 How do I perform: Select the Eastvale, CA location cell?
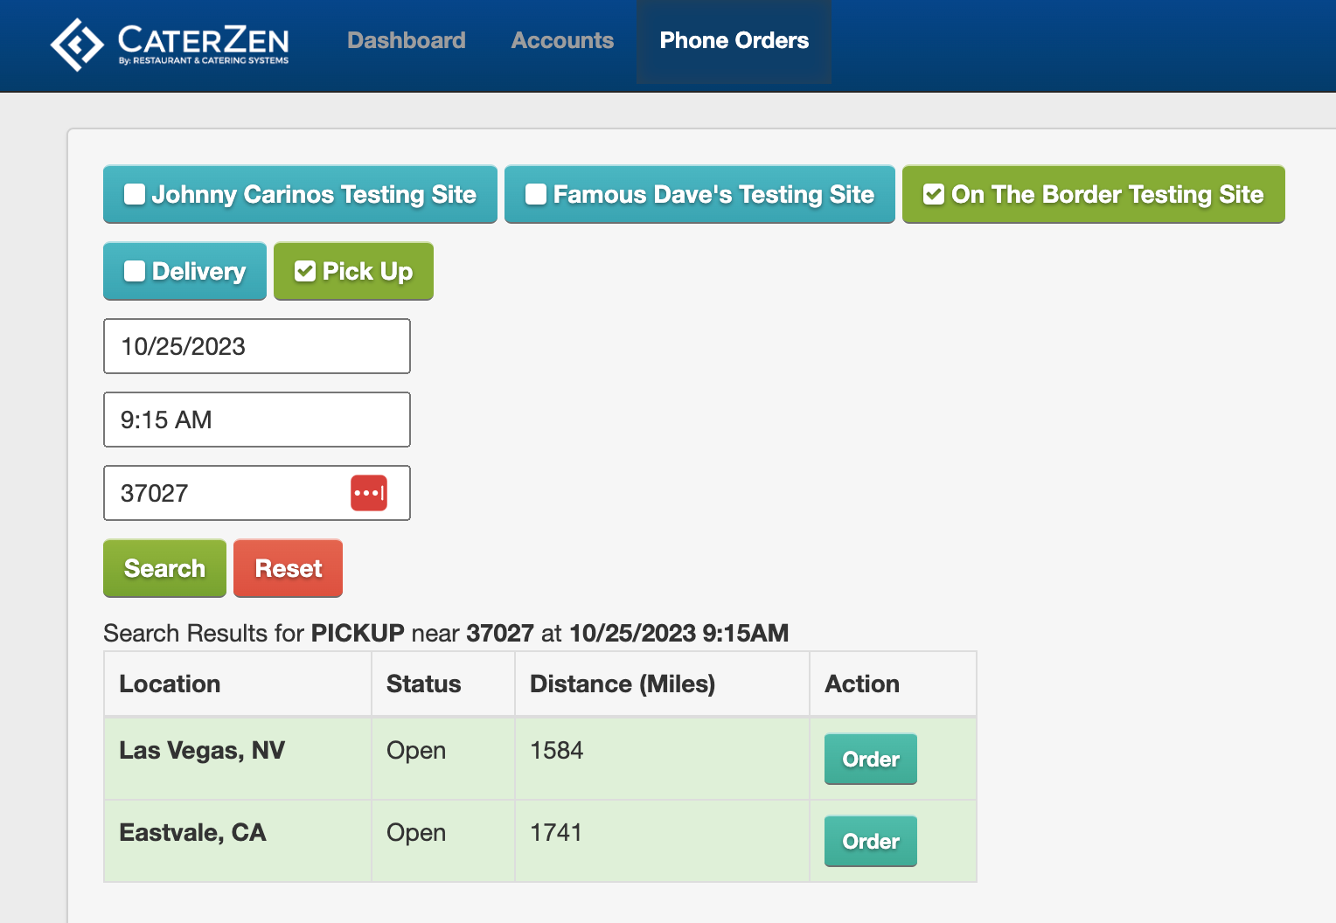coord(238,841)
